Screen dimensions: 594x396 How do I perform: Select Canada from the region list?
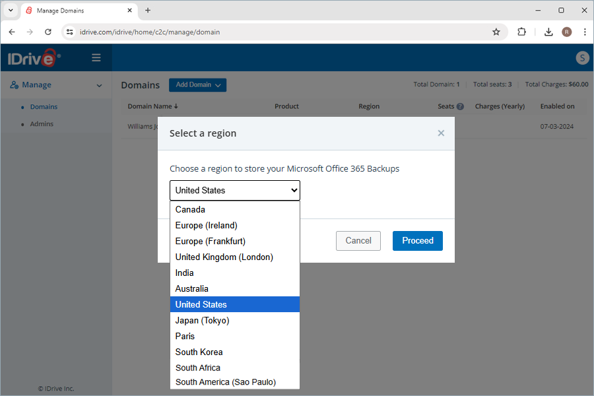pyautogui.click(x=235, y=209)
